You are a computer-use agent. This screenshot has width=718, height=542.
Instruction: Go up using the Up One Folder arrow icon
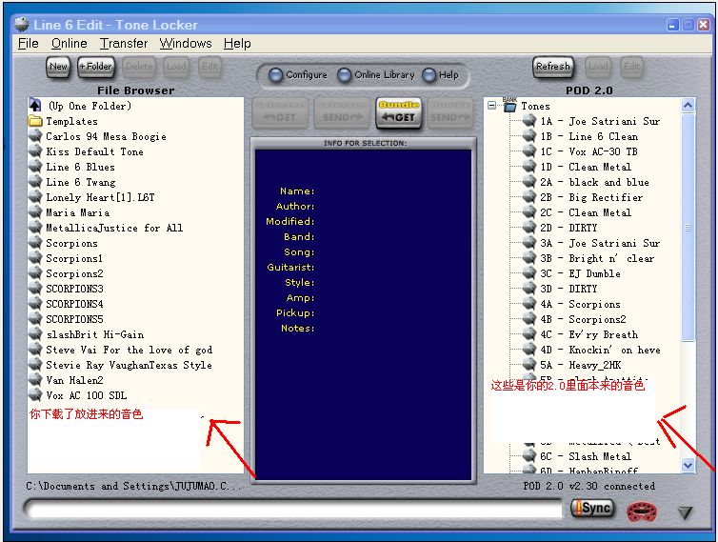35,106
